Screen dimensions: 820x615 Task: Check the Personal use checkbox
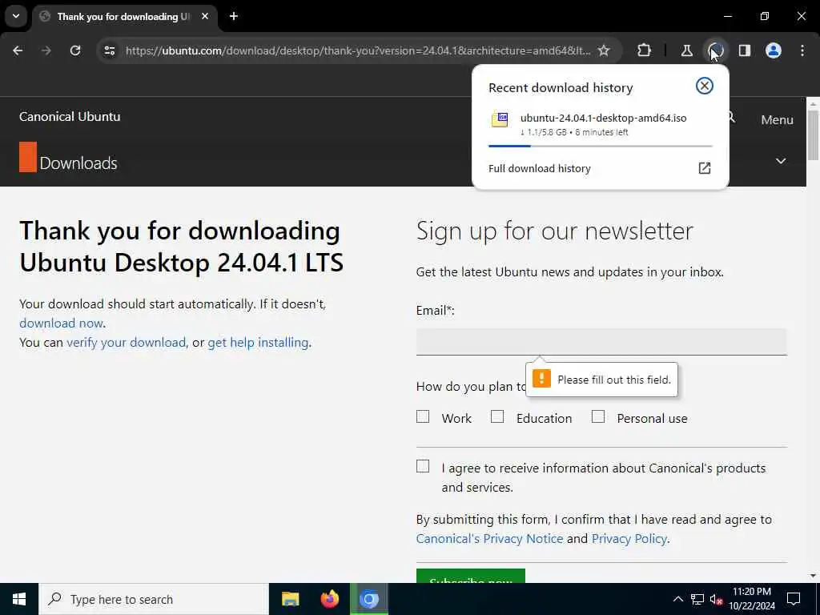pos(597,416)
